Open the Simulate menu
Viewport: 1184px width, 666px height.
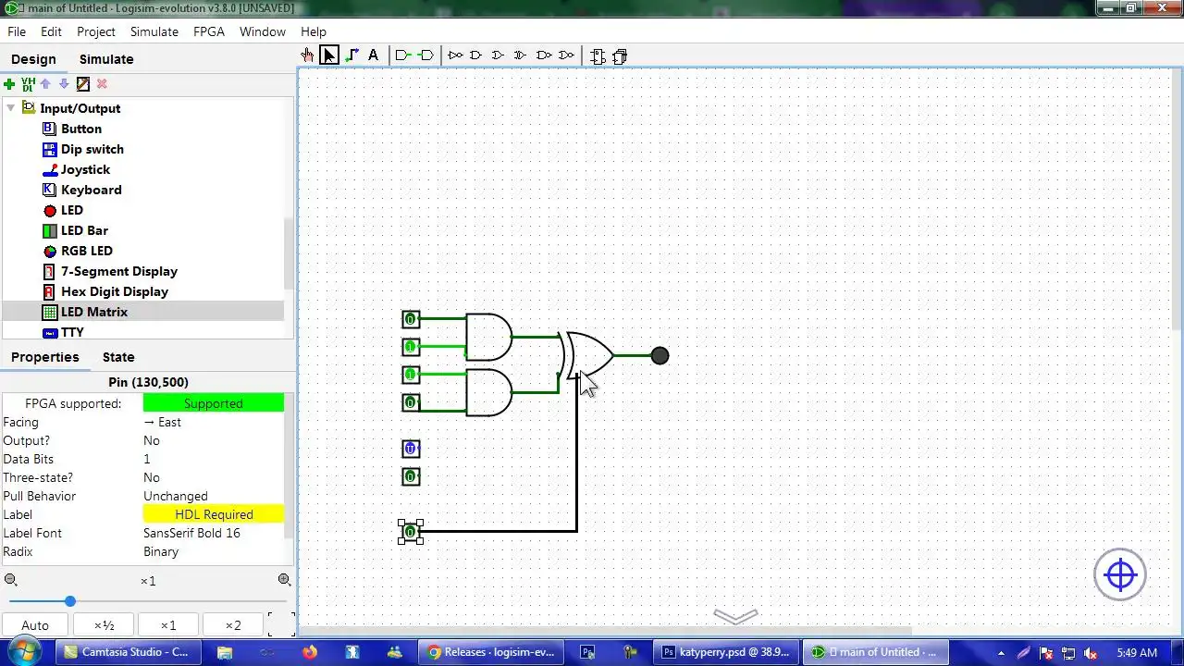(x=154, y=31)
